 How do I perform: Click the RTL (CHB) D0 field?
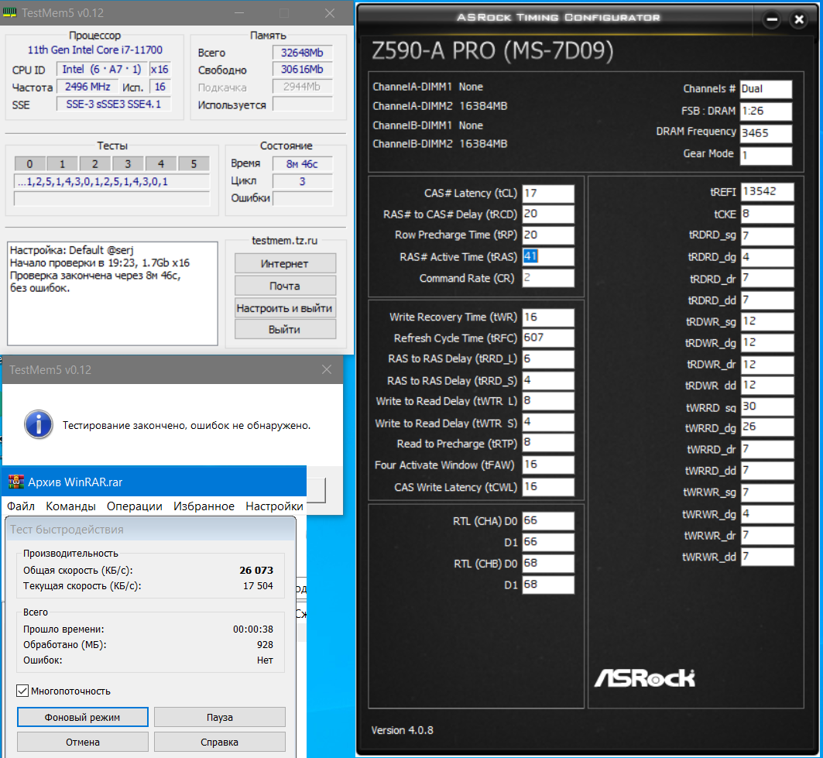point(548,563)
